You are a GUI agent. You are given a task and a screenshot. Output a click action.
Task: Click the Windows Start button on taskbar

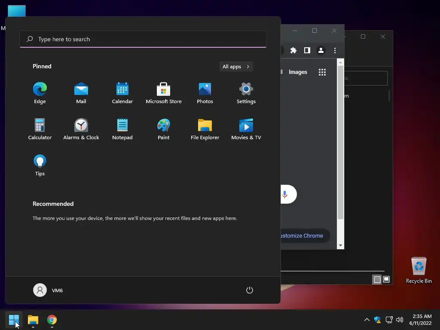(14, 320)
